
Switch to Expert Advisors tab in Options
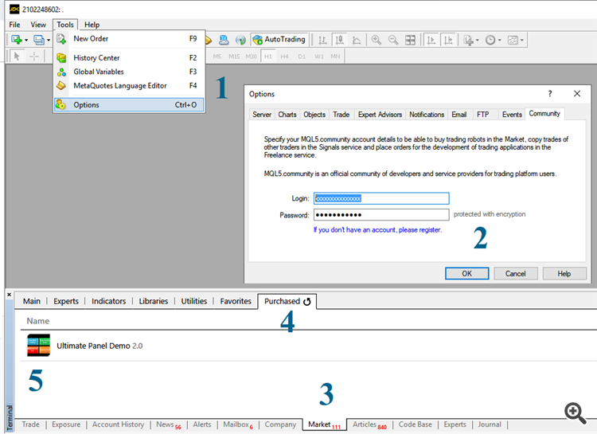point(380,115)
